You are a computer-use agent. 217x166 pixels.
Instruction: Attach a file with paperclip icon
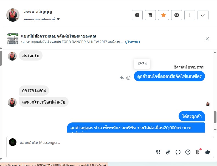click(168, 152)
